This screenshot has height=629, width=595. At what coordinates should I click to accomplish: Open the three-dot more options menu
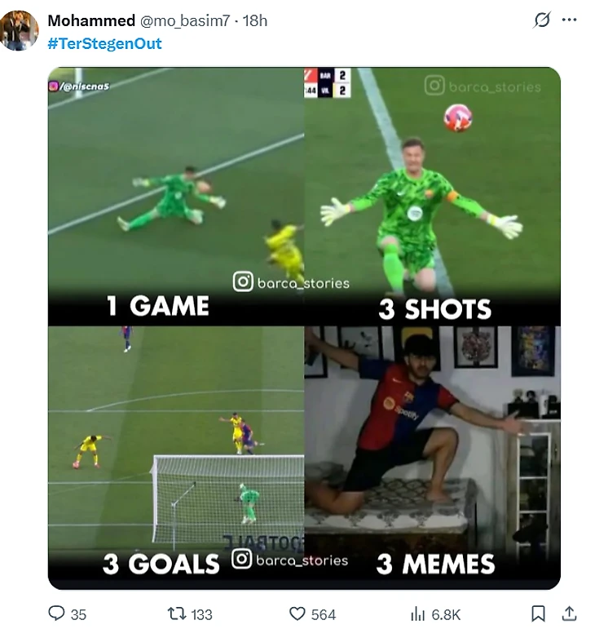(x=569, y=20)
